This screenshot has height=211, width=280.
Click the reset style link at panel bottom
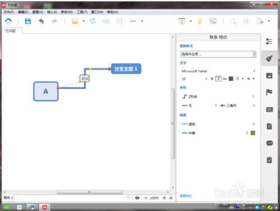(186, 196)
